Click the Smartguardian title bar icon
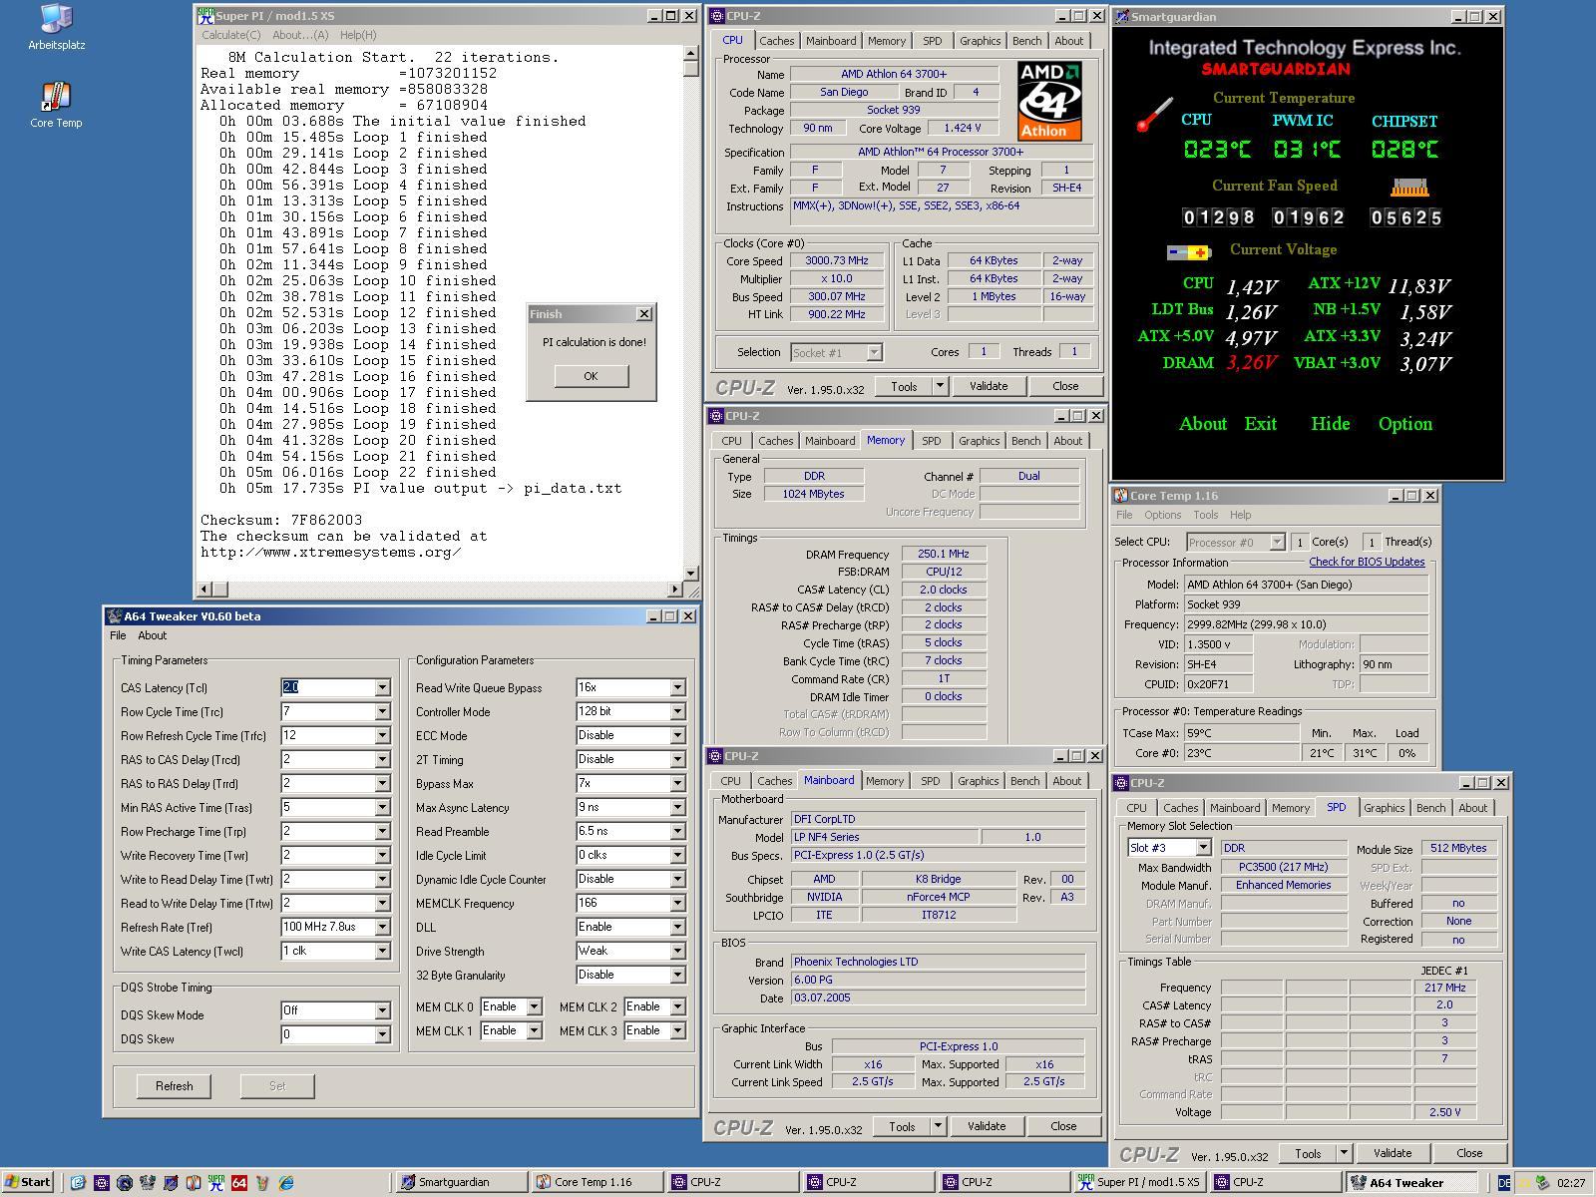The image size is (1596, 1197). pyautogui.click(x=1123, y=16)
